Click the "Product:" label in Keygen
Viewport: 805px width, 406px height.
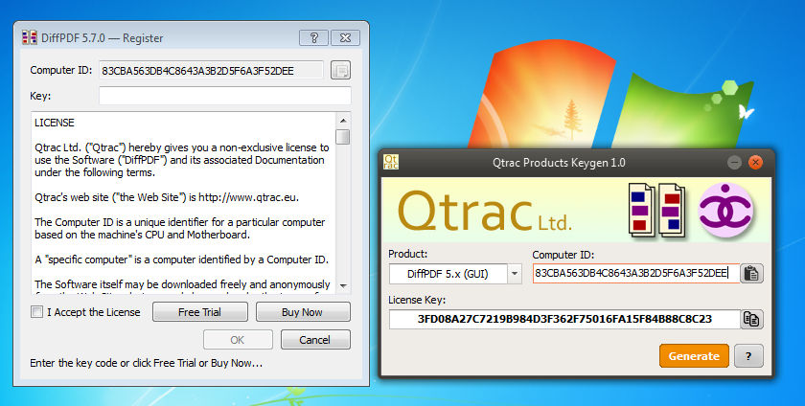(x=407, y=254)
